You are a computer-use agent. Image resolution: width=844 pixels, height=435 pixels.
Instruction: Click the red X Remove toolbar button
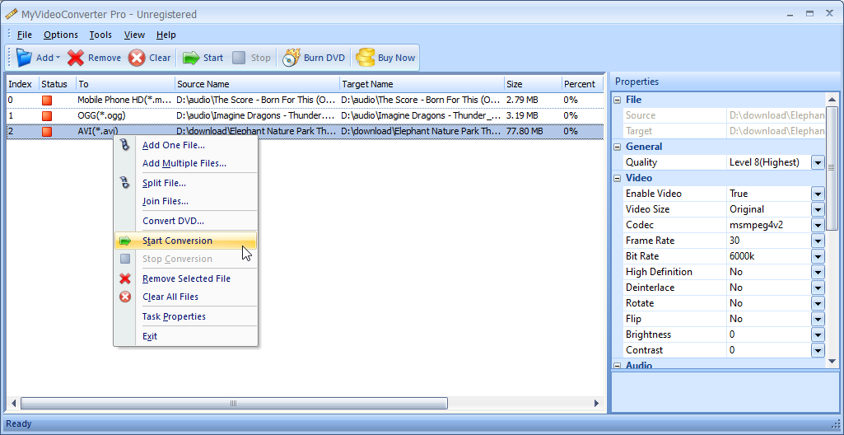click(x=94, y=58)
